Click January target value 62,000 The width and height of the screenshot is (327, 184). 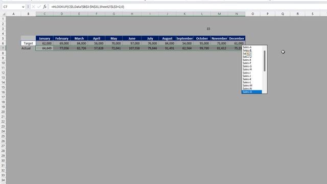[44, 43]
